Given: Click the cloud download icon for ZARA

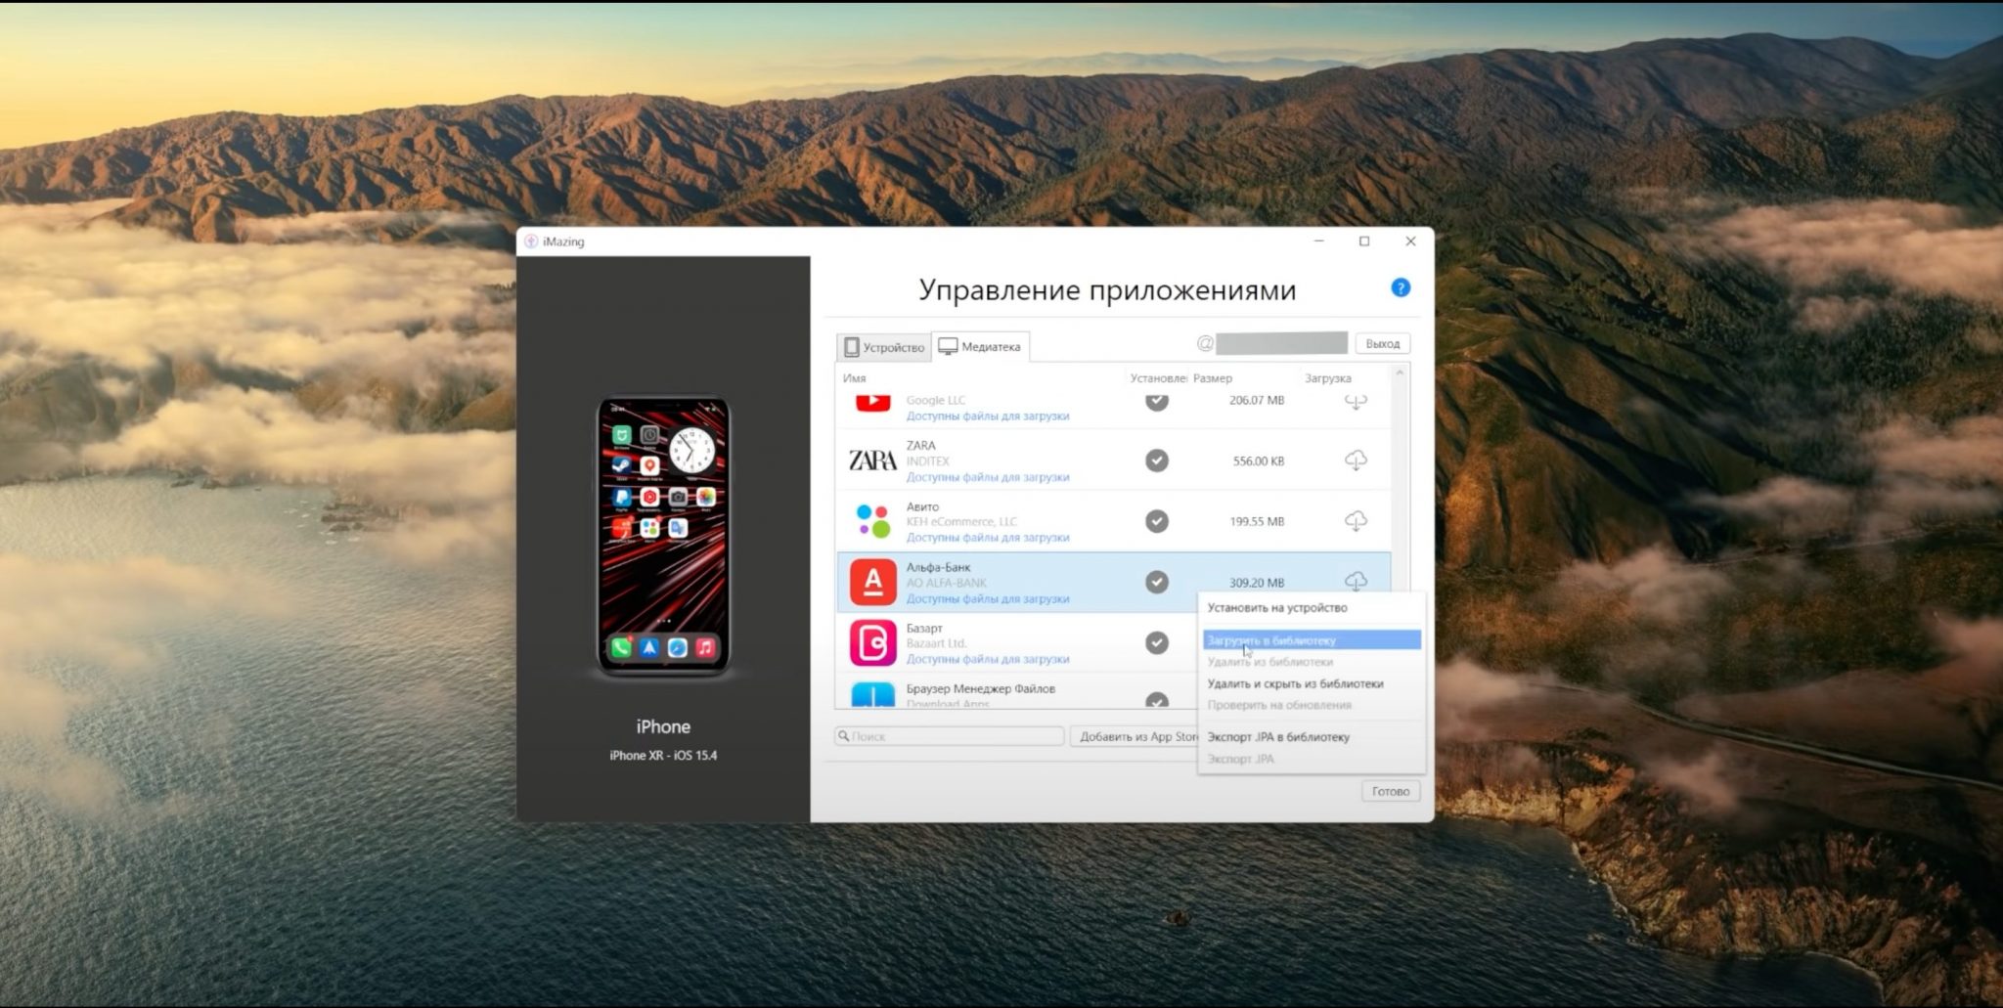Looking at the screenshot, I should click(1356, 460).
